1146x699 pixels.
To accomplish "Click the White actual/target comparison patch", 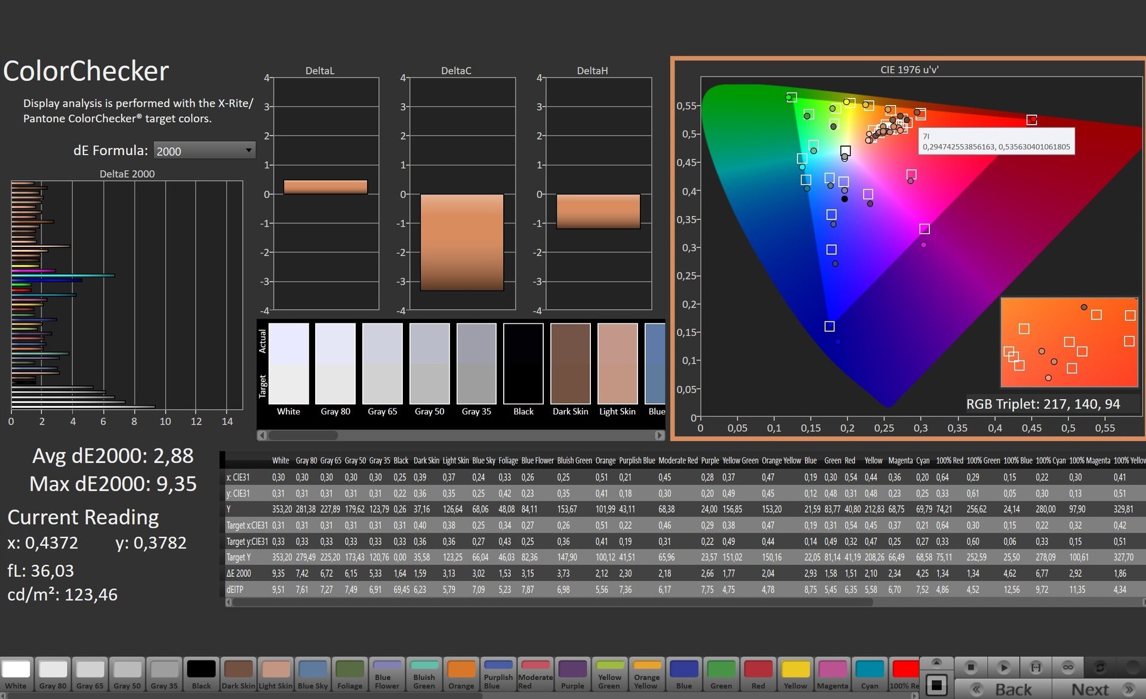I will coord(289,364).
